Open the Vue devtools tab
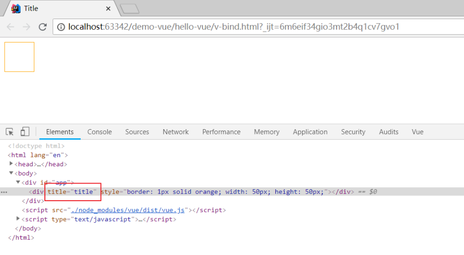 pos(417,132)
